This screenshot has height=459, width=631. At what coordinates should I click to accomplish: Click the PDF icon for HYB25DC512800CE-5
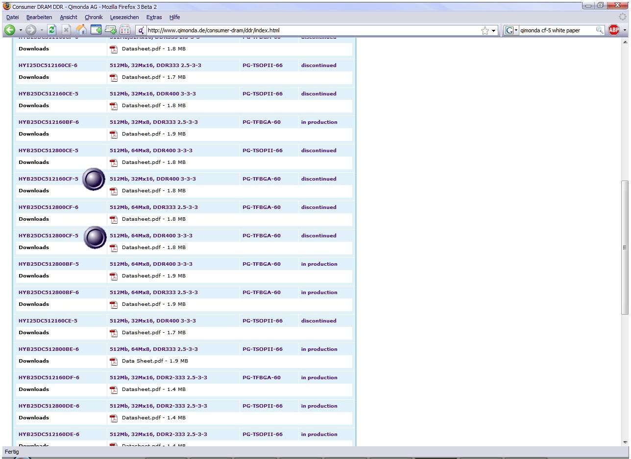tap(114, 162)
